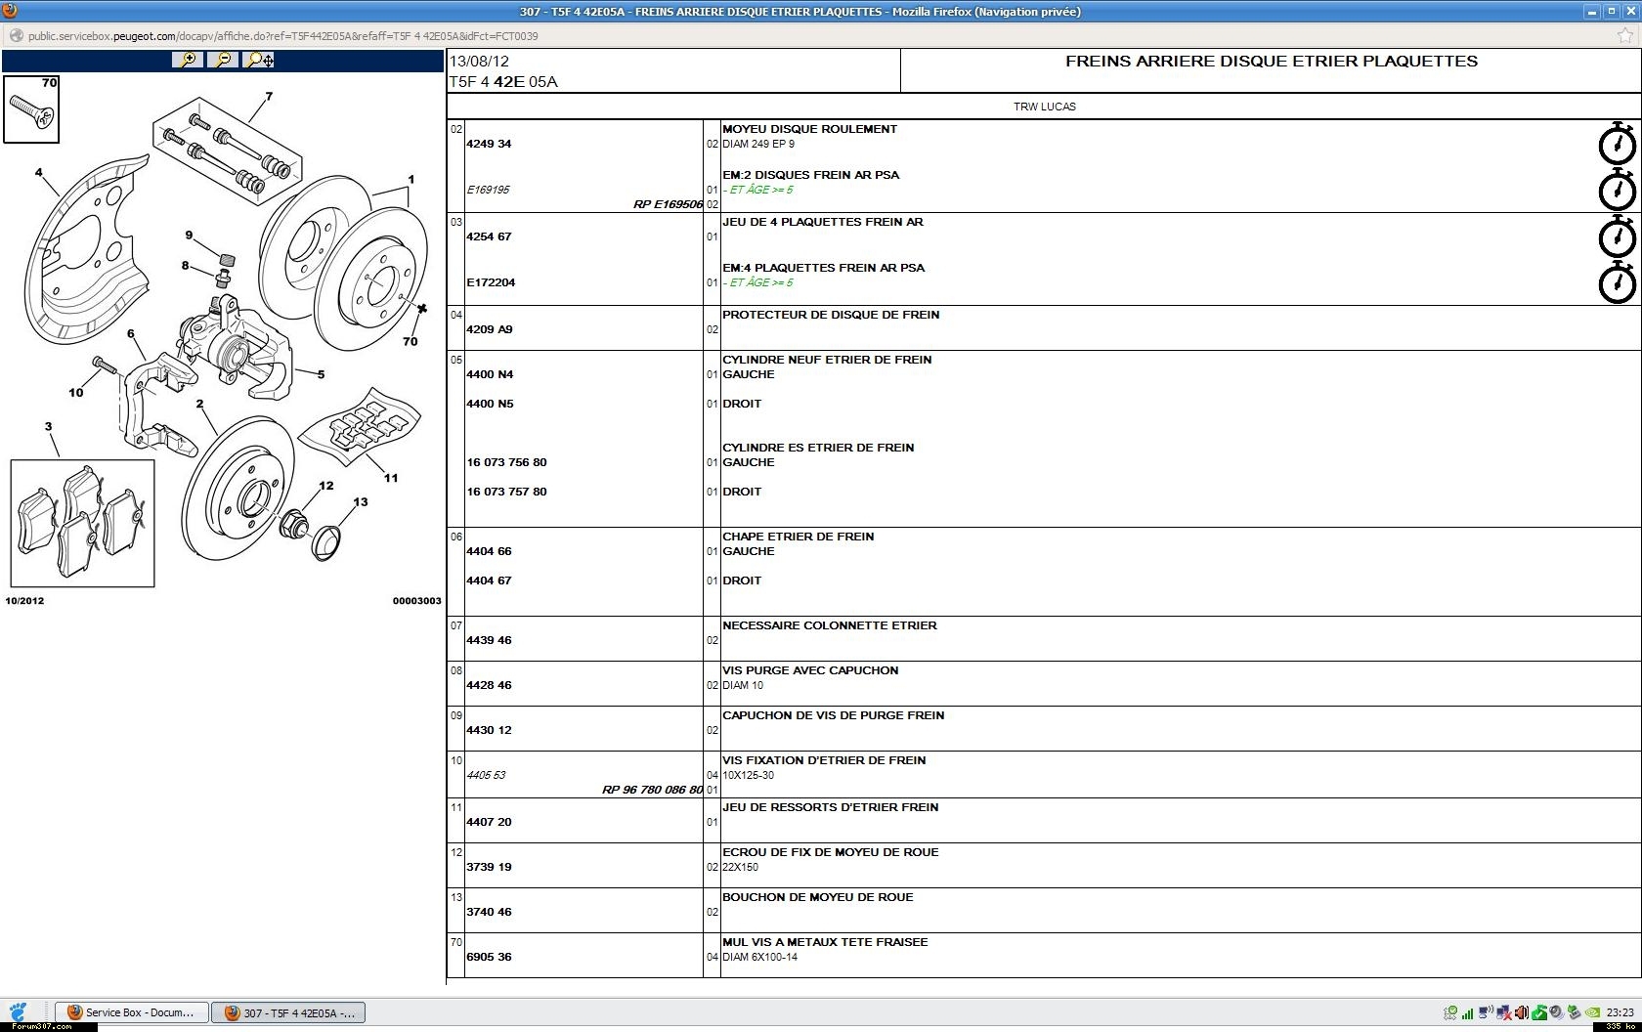Viewport: 1642px width, 1032px height.
Task: Select part number 4404 66
Action: pos(489,551)
